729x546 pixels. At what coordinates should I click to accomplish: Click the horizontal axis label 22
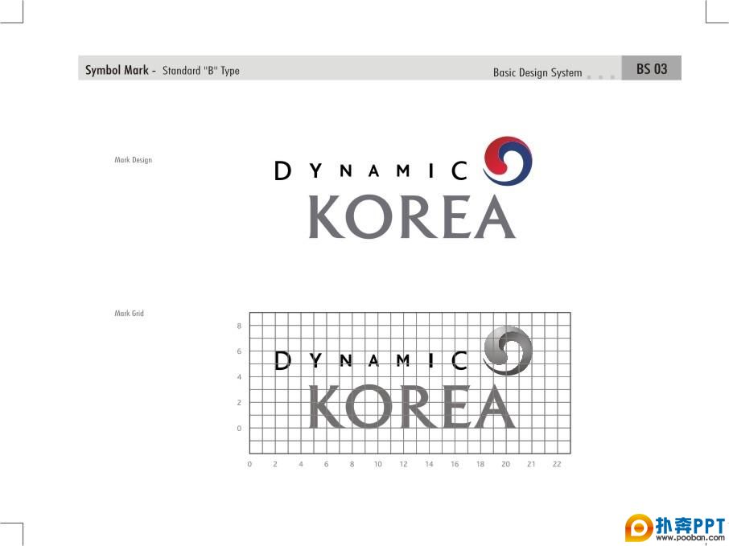tap(557, 464)
